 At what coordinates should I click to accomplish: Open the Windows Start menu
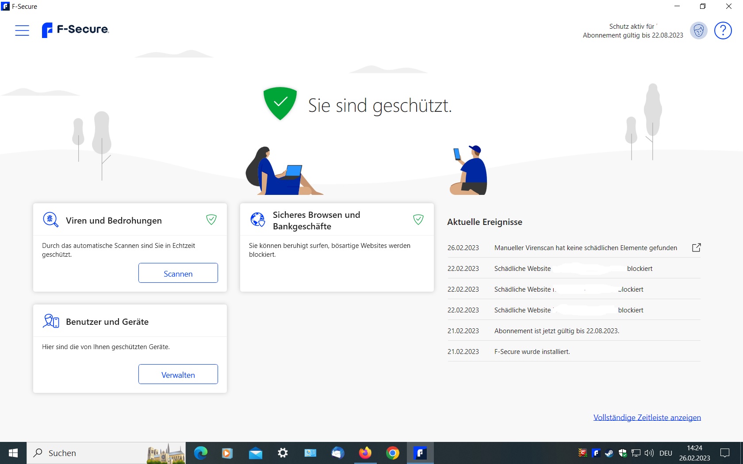tap(13, 453)
